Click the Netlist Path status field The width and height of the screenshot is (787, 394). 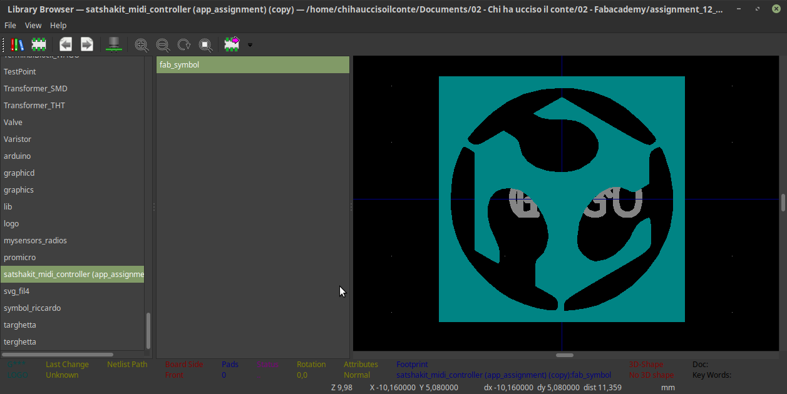pos(127,365)
